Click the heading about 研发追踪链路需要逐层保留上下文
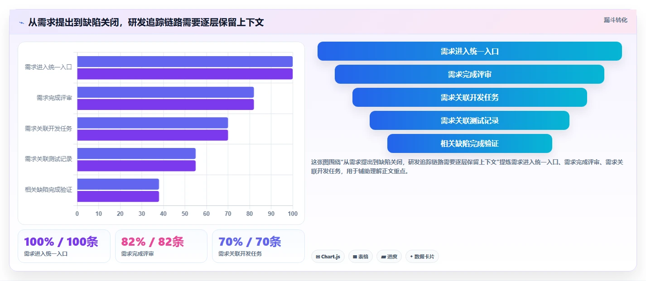 (146, 23)
